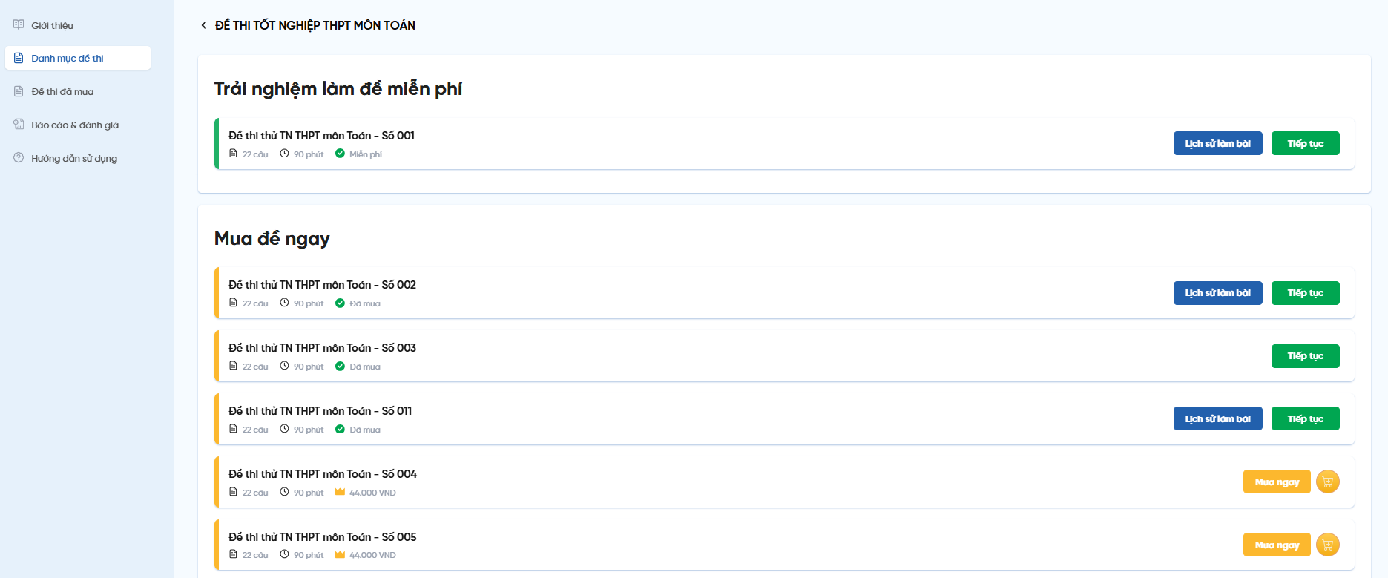Viewport: 1388px width, 578px height.
Task: Buy exam Số 005 with Mua ngay
Action: click(1276, 545)
